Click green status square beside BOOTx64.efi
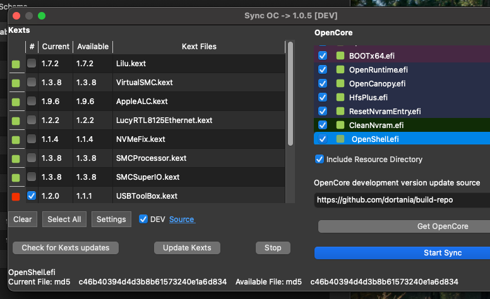 coord(340,56)
